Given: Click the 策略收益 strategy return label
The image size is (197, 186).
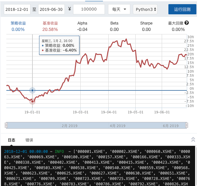Looking at the screenshot, I should 18,23.
